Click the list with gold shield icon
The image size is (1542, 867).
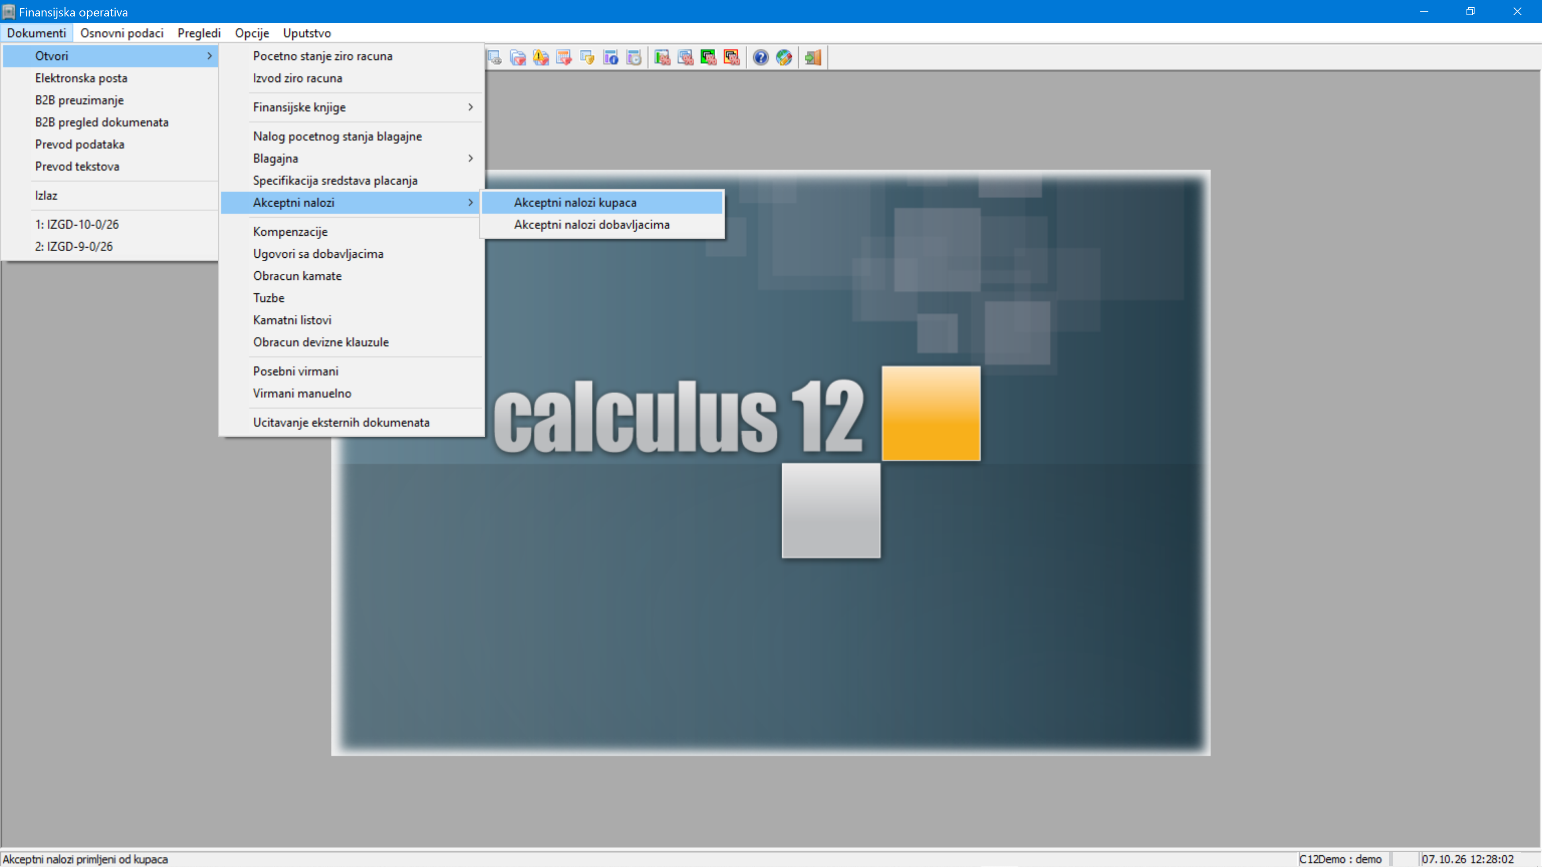587,57
